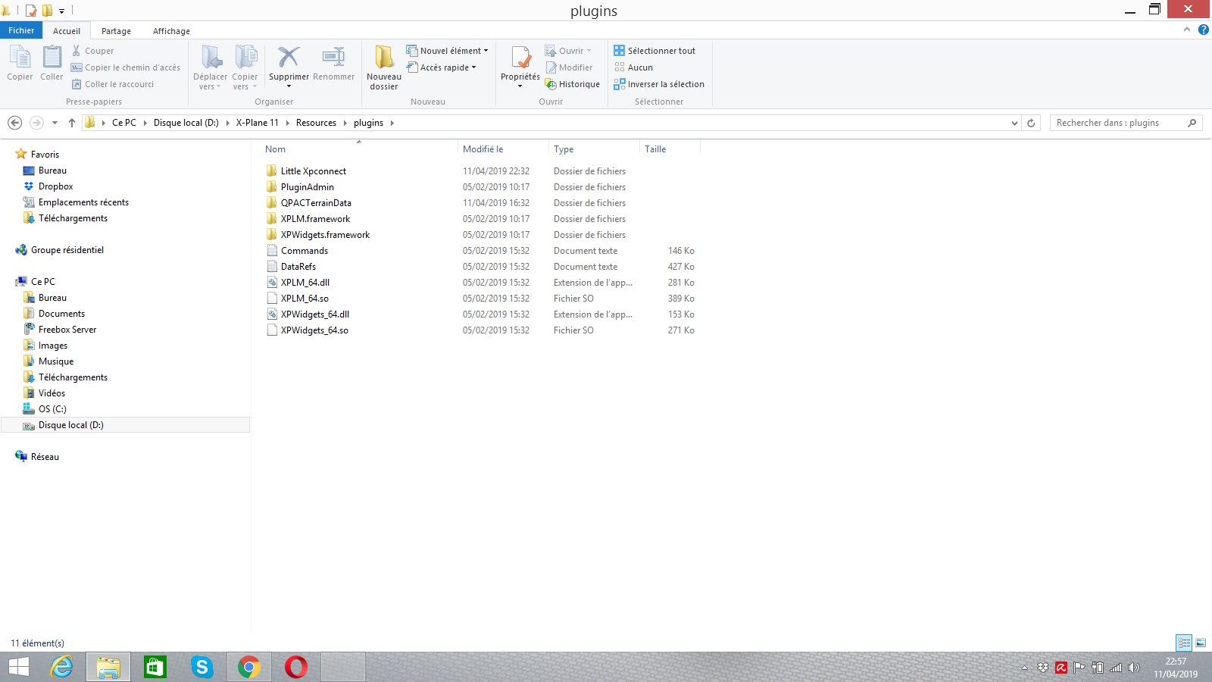
Task: Create a Nouveau dossier
Action: coord(384,67)
